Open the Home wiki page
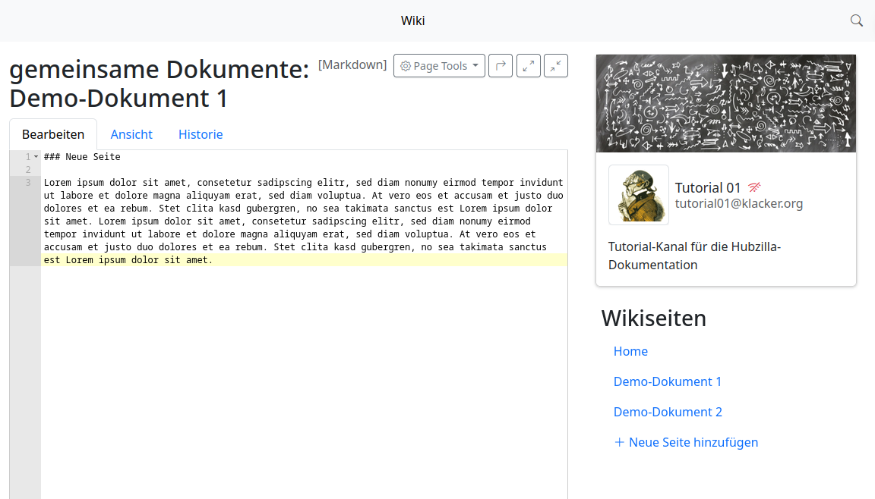The height and width of the screenshot is (499, 875). point(630,351)
